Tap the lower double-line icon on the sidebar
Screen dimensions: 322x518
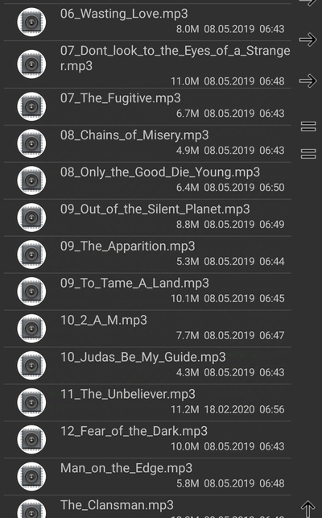[308, 154]
